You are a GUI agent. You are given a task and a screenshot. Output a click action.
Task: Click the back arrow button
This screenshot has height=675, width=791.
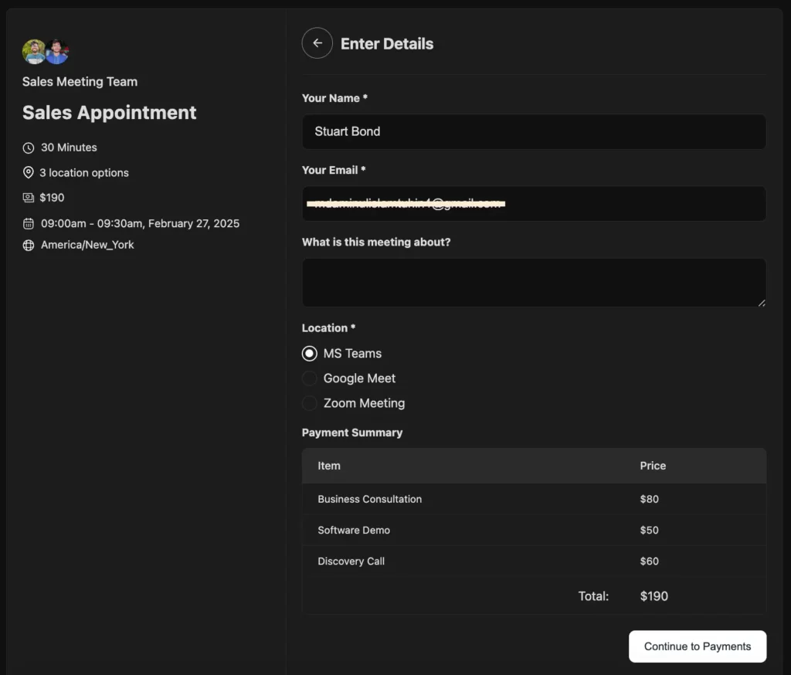(317, 43)
